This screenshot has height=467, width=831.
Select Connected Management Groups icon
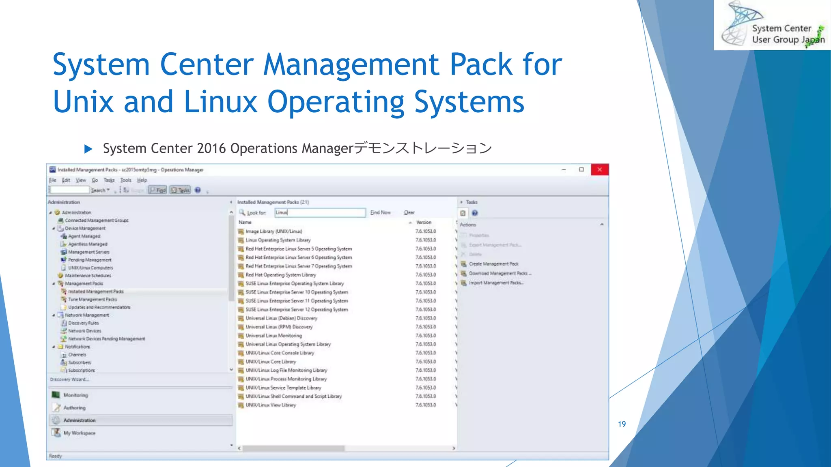60,221
